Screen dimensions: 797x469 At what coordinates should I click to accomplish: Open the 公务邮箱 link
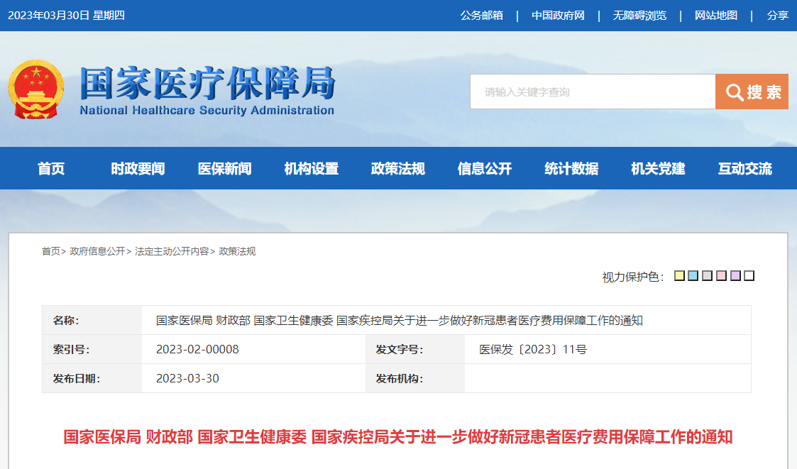[x=481, y=15]
